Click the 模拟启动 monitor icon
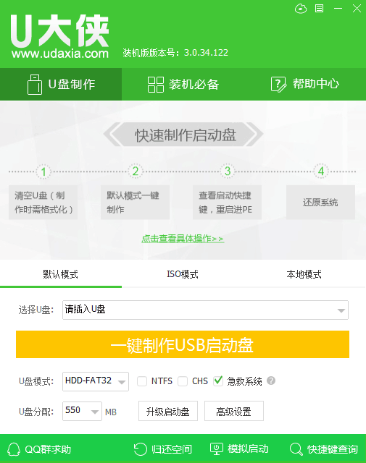This screenshot has height=463, width=366. coord(216,449)
